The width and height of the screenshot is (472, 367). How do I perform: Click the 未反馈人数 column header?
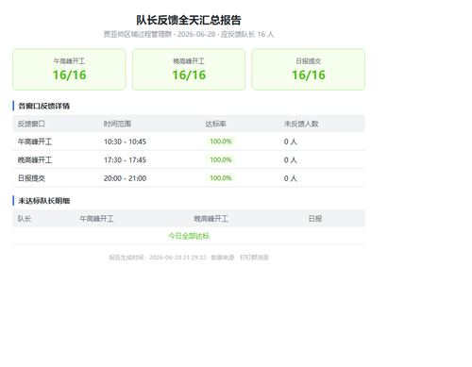pos(301,124)
